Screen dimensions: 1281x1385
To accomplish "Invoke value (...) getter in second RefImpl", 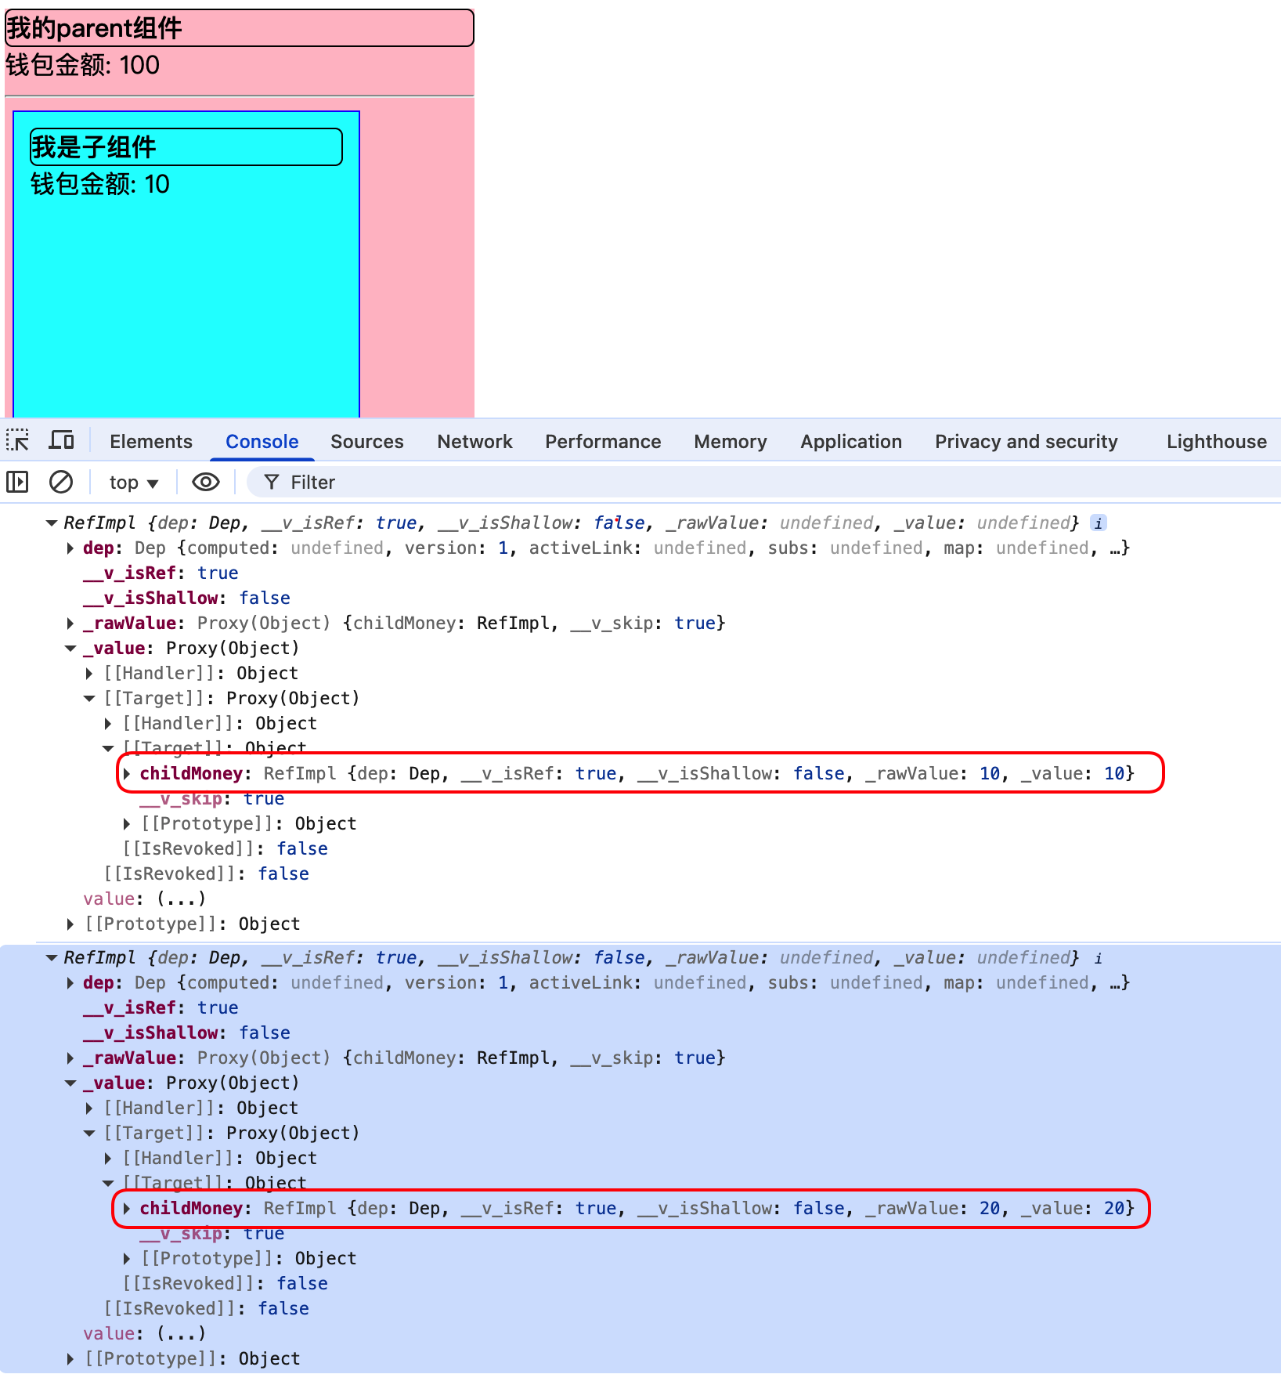I will tap(181, 1334).
